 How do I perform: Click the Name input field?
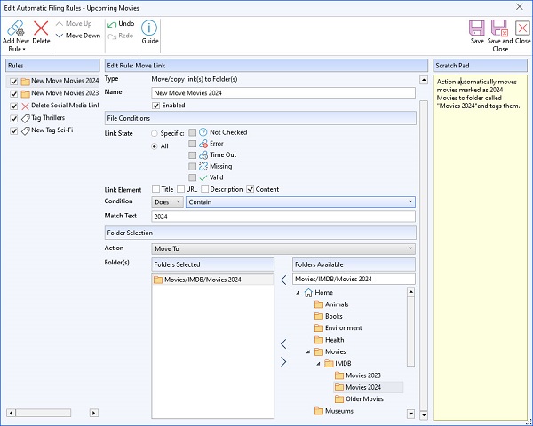coord(283,92)
